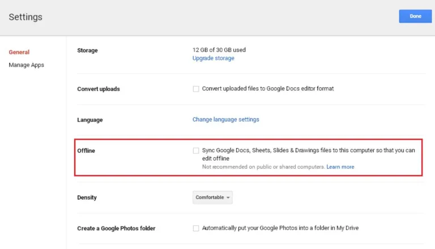Enable Convert uploaded files checkbox

[x=196, y=89]
